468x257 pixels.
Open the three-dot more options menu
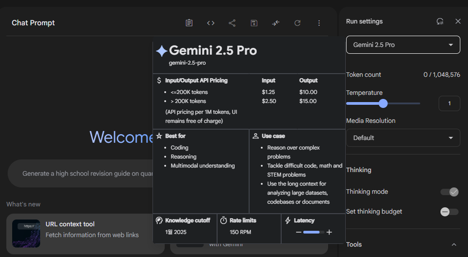(x=319, y=23)
